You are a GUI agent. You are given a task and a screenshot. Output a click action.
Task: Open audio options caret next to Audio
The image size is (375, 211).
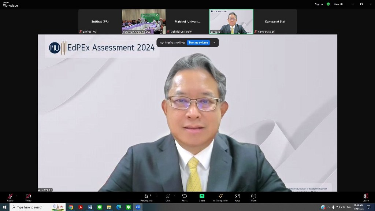(16, 196)
